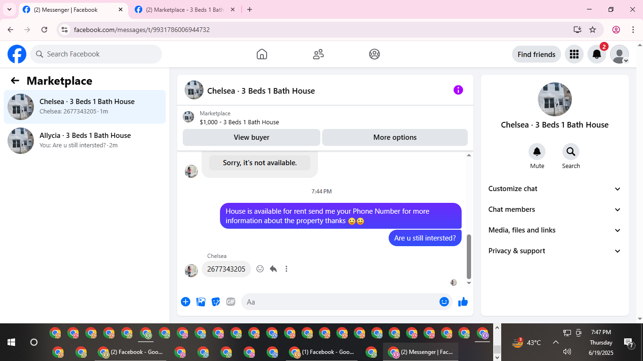Mute this chat using the bell icon

tap(537, 152)
